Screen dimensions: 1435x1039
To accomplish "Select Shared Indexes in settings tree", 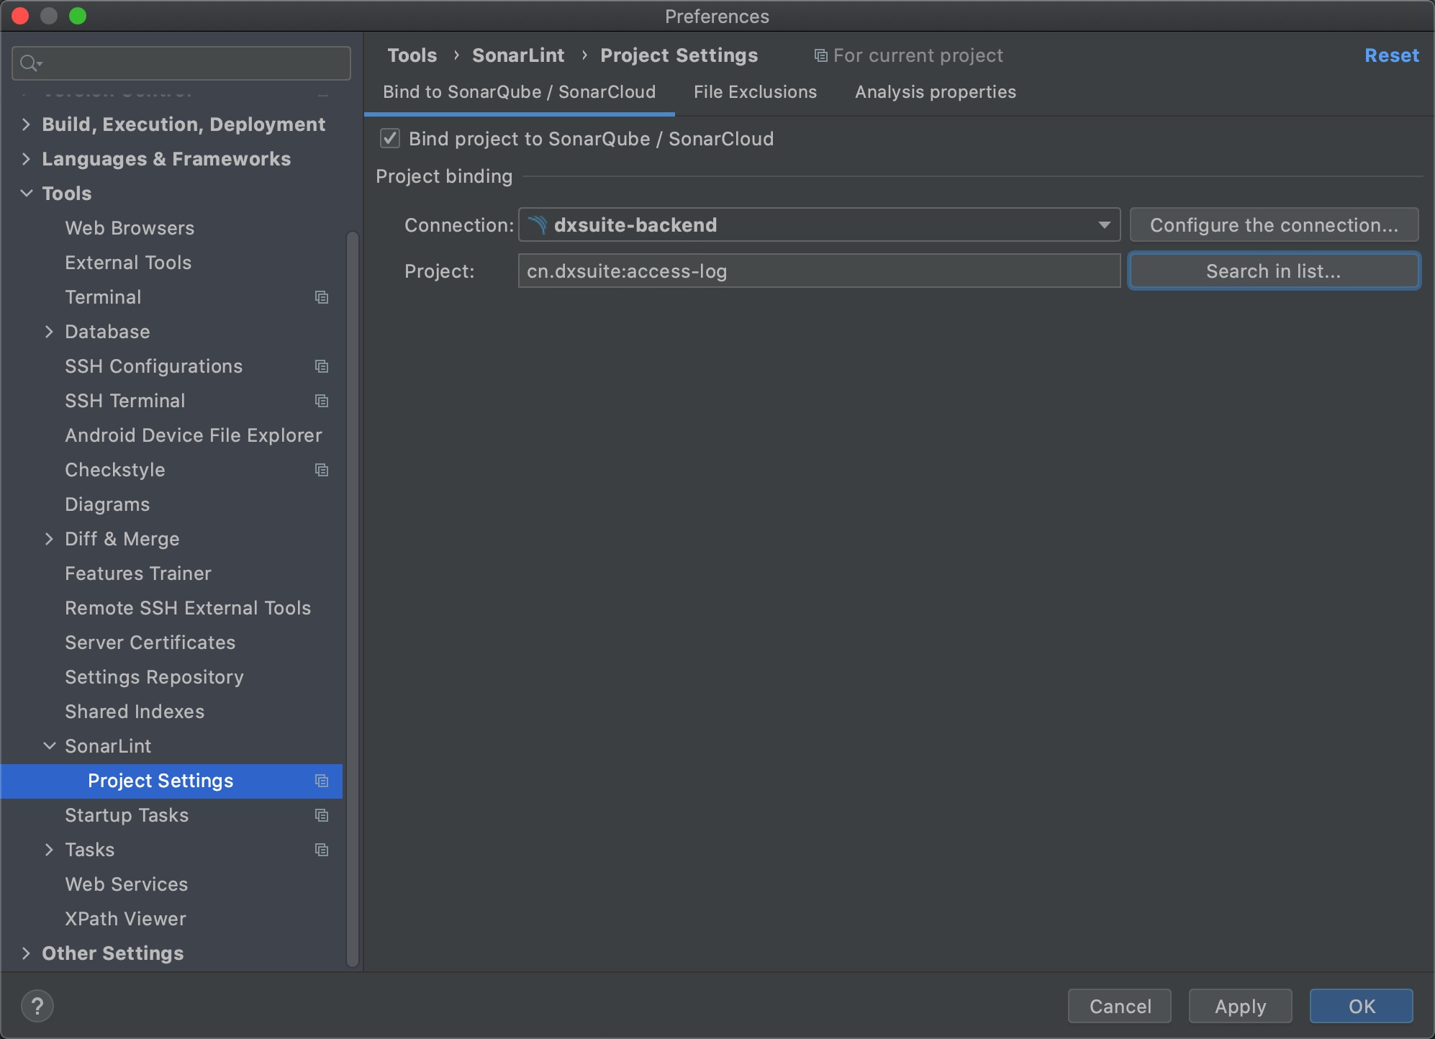I will [135, 712].
